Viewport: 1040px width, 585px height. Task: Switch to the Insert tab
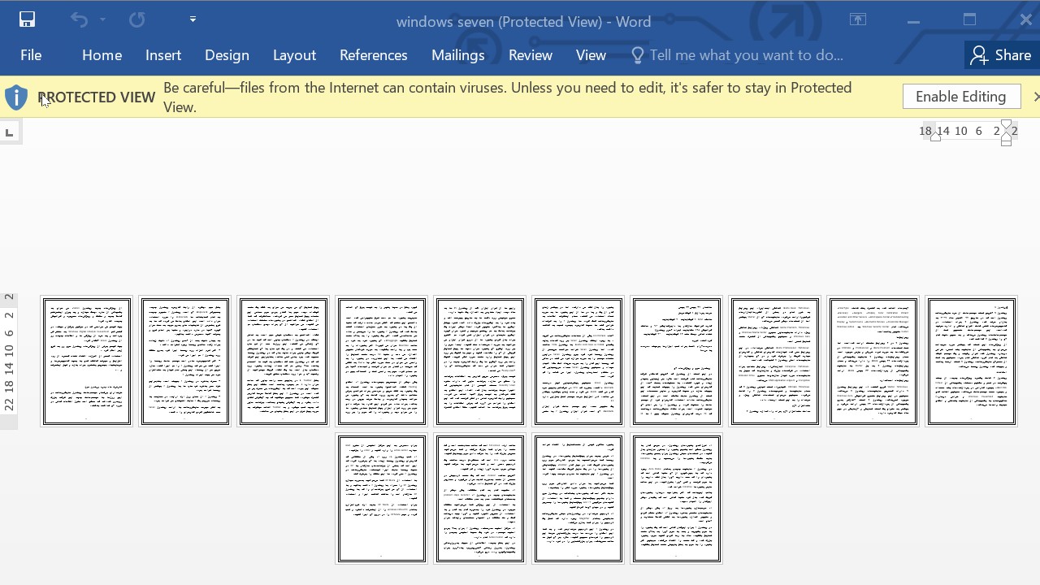(x=163, y=55)
